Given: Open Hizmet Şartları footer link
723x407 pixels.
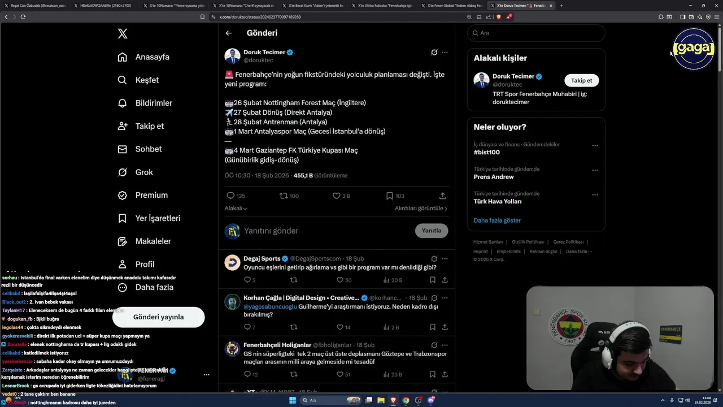Looking at the screenshot, I should 488,242.
